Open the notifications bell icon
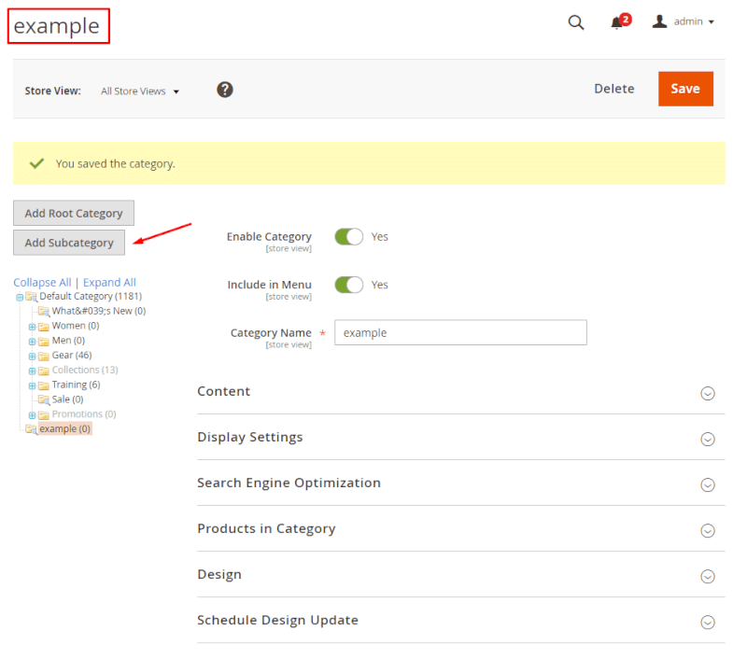This screenshot has height=658, width=747. pos(616,21)
